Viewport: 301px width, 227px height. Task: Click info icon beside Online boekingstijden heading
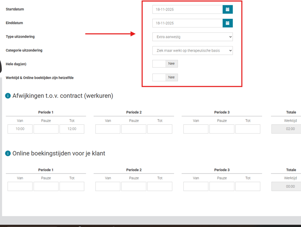pyautogui.click(x=8, y=154)
